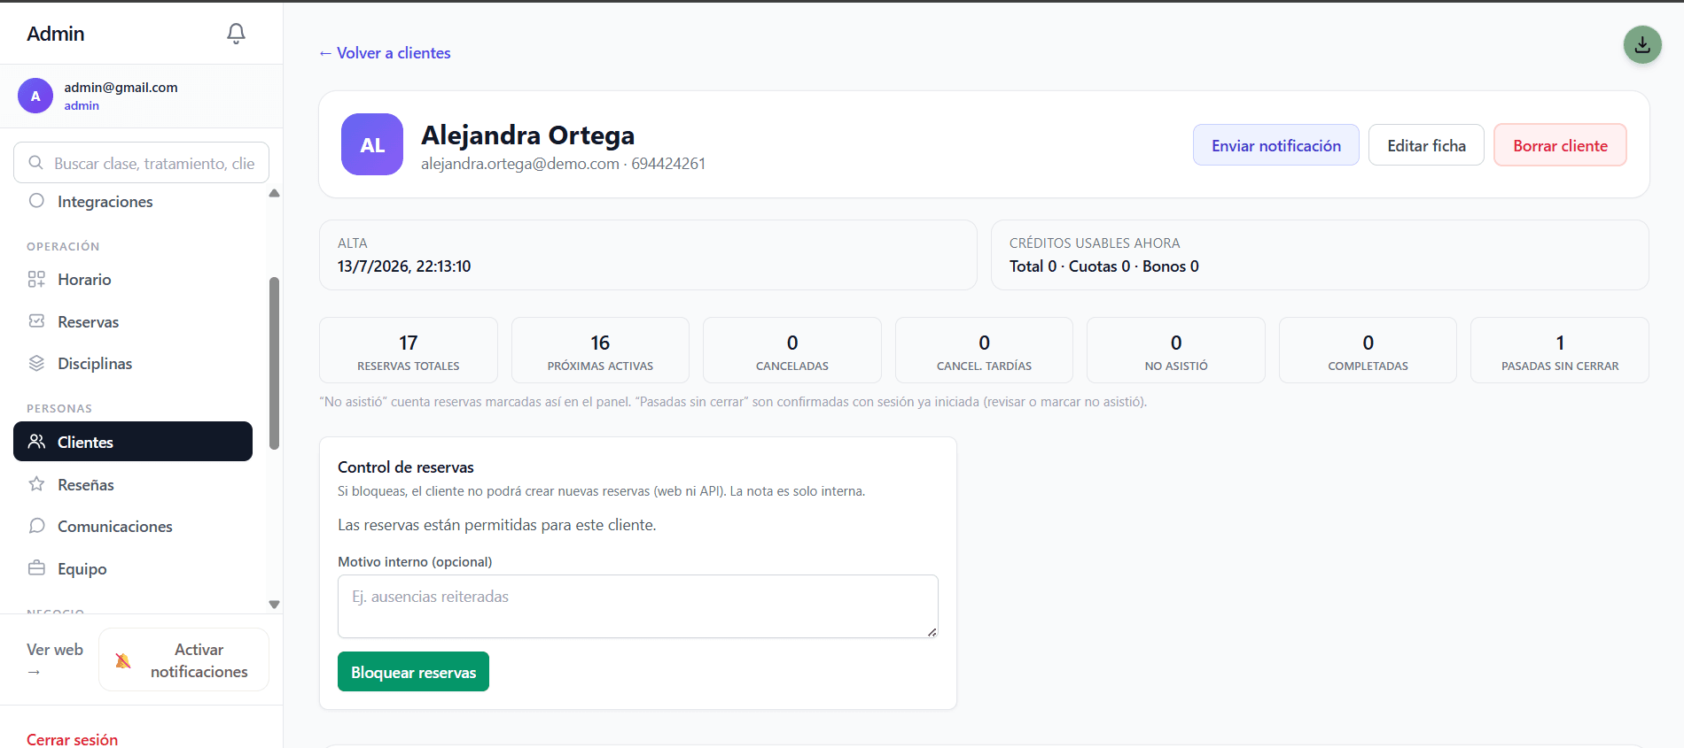Click the Equipo briefcase icon
The height and width of the screenshot is (748, 1684).
click(x=36, y=568)
